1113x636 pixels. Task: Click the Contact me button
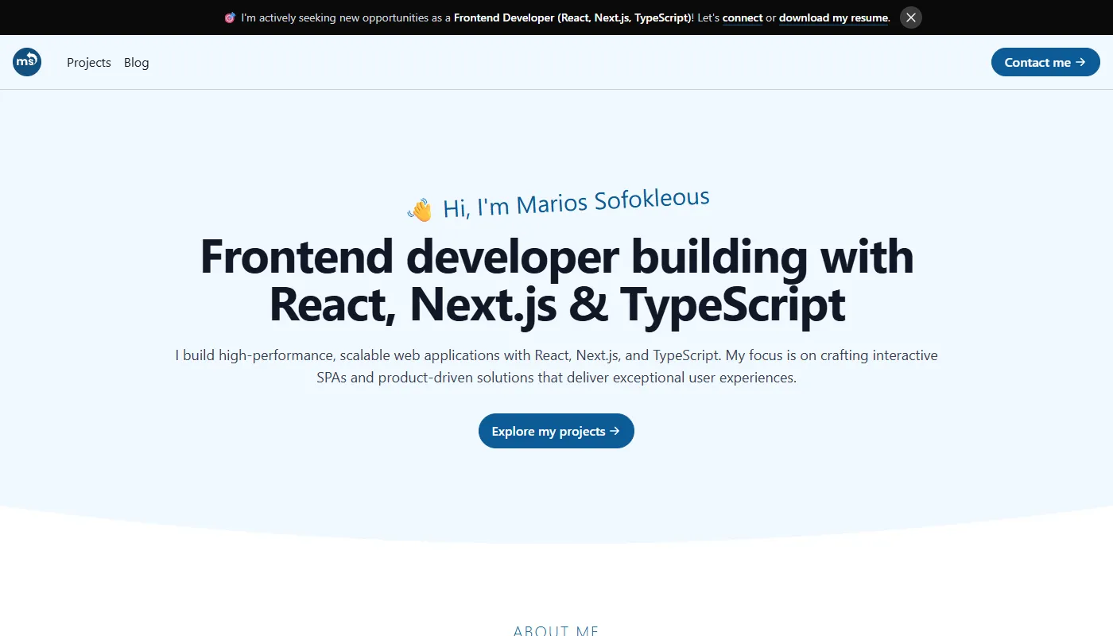pos(1045,62)
